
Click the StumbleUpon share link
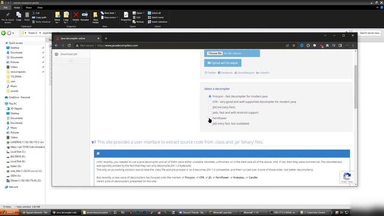click(x=244, y=73)
